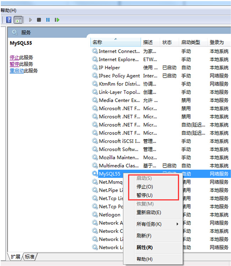Click the Restart Service toolbar icon
Screen dimensions: 231x266
click(x=57, y=20)
